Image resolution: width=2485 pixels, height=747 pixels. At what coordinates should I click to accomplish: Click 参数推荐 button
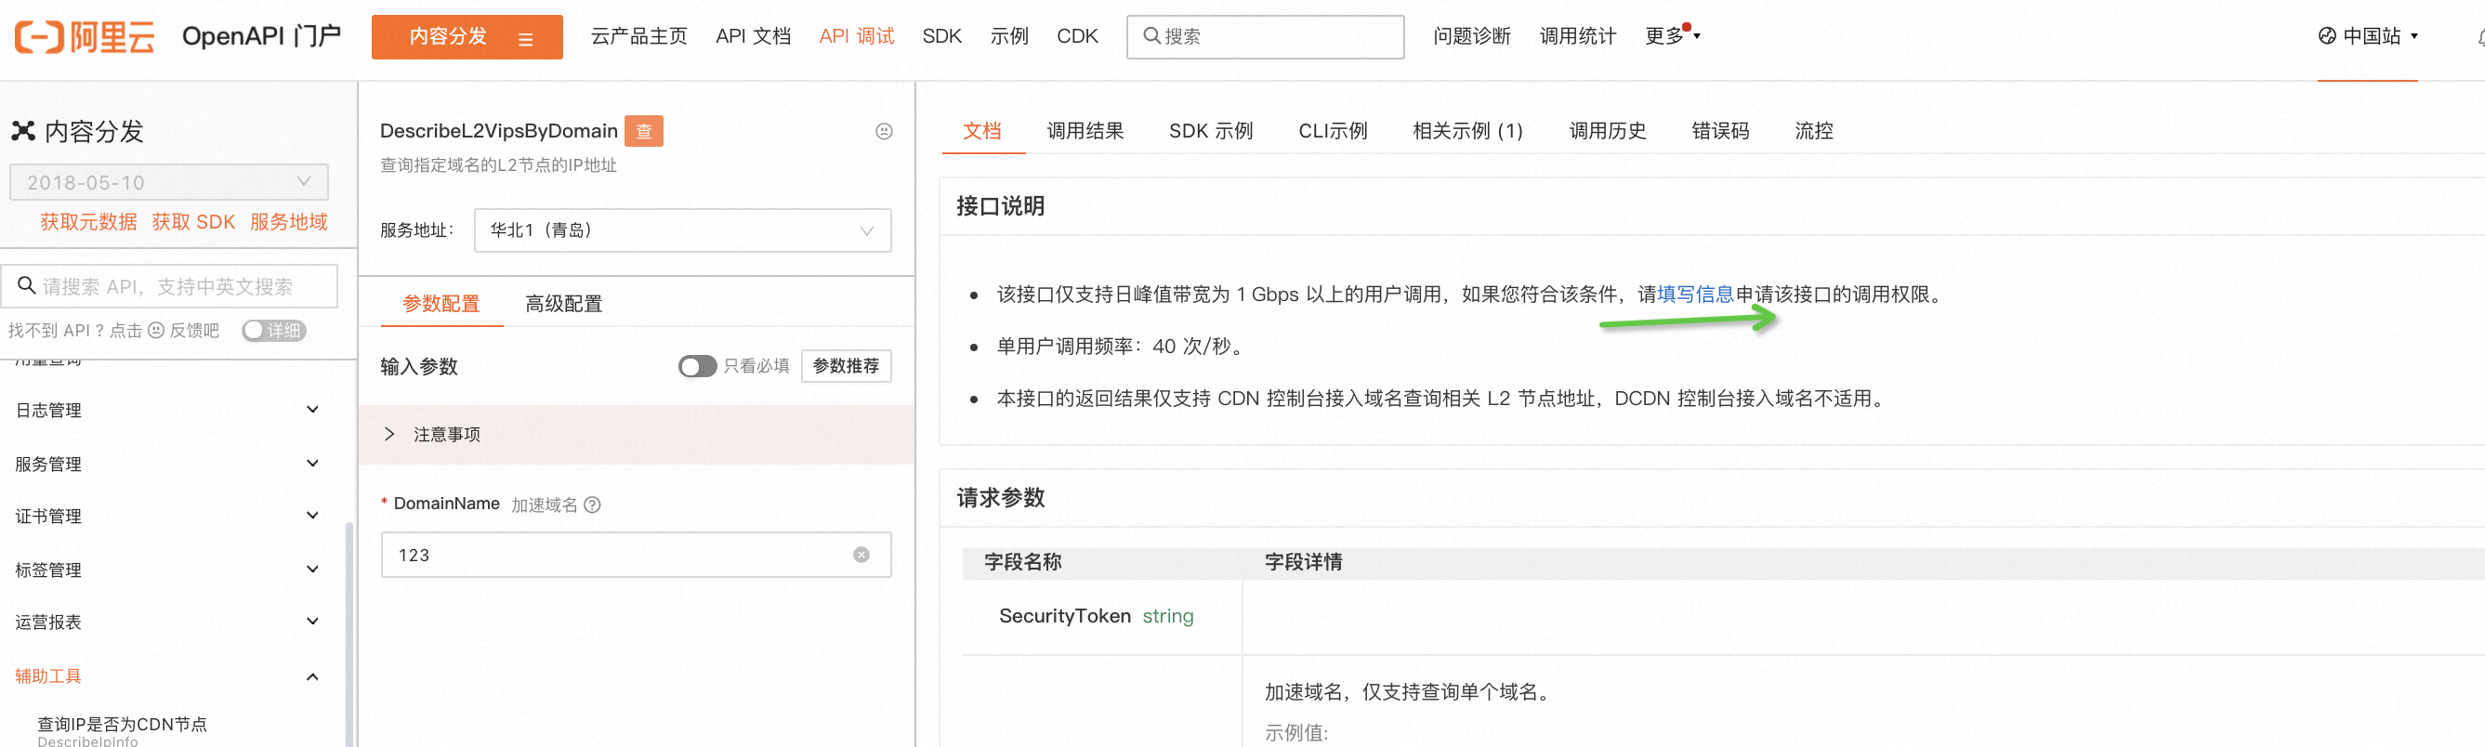pos(846,366)
